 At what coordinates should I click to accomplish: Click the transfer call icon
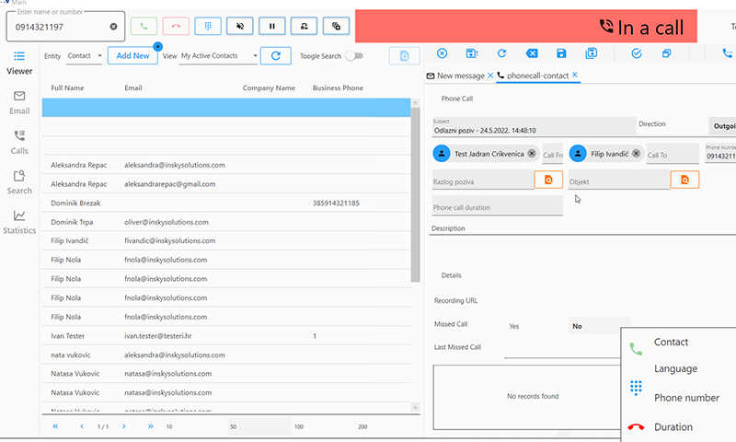pos(305,27)
